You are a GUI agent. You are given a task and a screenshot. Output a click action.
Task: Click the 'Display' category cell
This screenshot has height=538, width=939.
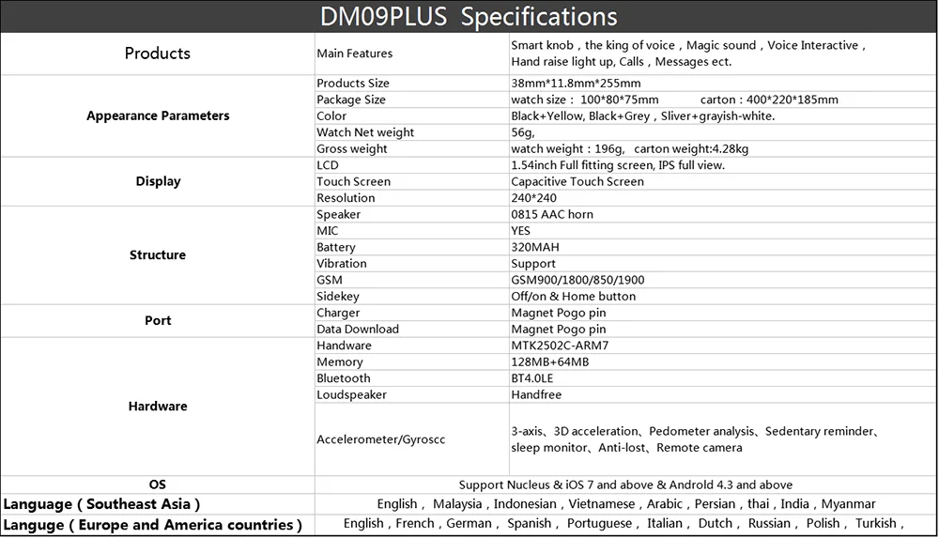click(x=158, y=181)
